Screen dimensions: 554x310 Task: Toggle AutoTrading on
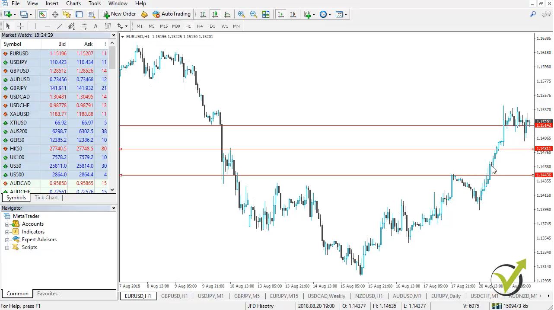click(x=172, y=14)
